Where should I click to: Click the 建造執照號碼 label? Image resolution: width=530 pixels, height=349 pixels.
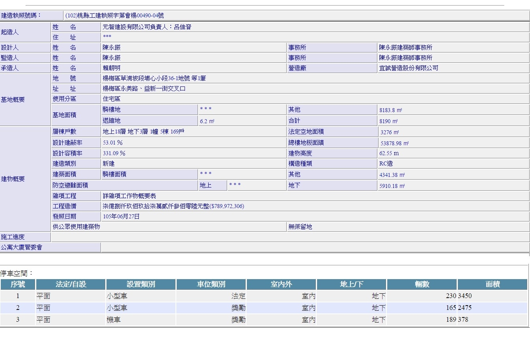click(21, 16)
